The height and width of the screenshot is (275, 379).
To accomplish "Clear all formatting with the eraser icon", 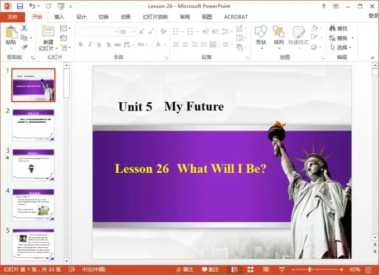I will pyautogui.click(x=163, y=32).
